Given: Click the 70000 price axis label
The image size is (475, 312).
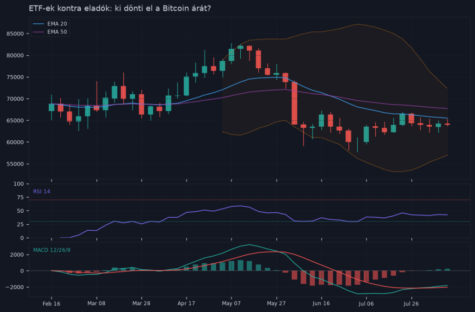Looking at the screenshot, I should click(15, 99).
